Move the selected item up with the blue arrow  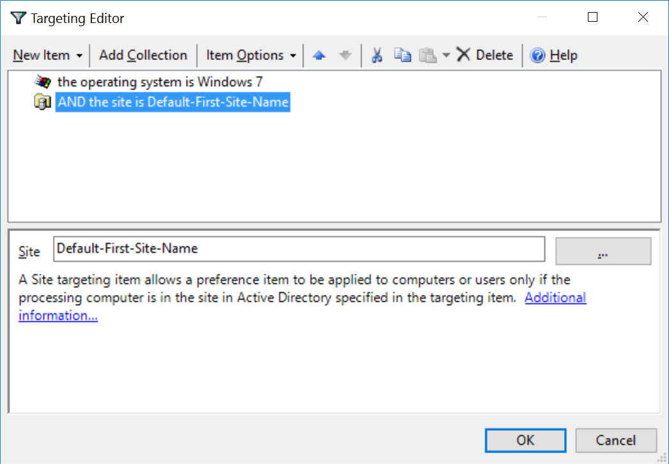pyautogui.click(x=319, y=56)
